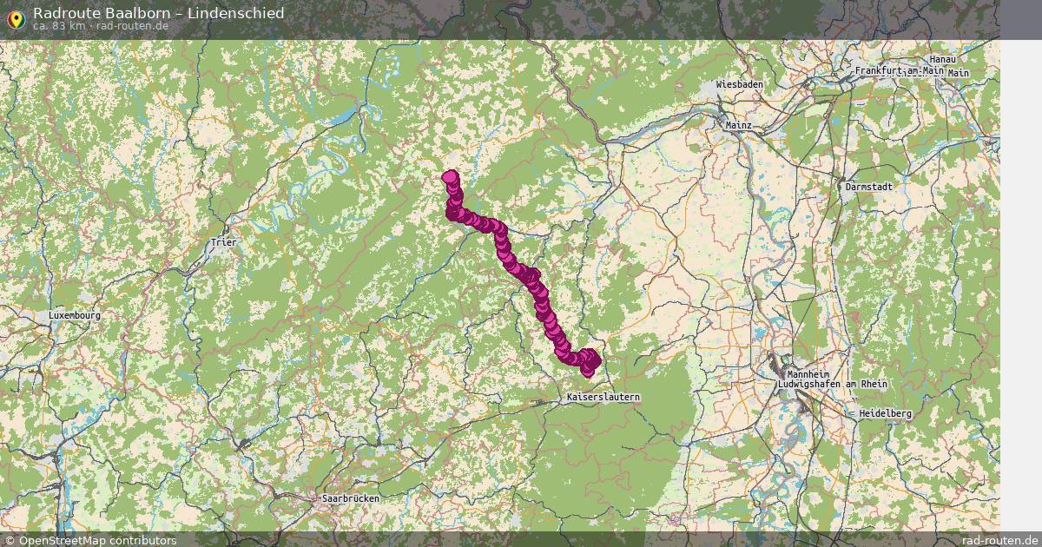Click the Wiesbaden city label
Viewport: 1042px width, 547px height.
(x=740, y=84)
